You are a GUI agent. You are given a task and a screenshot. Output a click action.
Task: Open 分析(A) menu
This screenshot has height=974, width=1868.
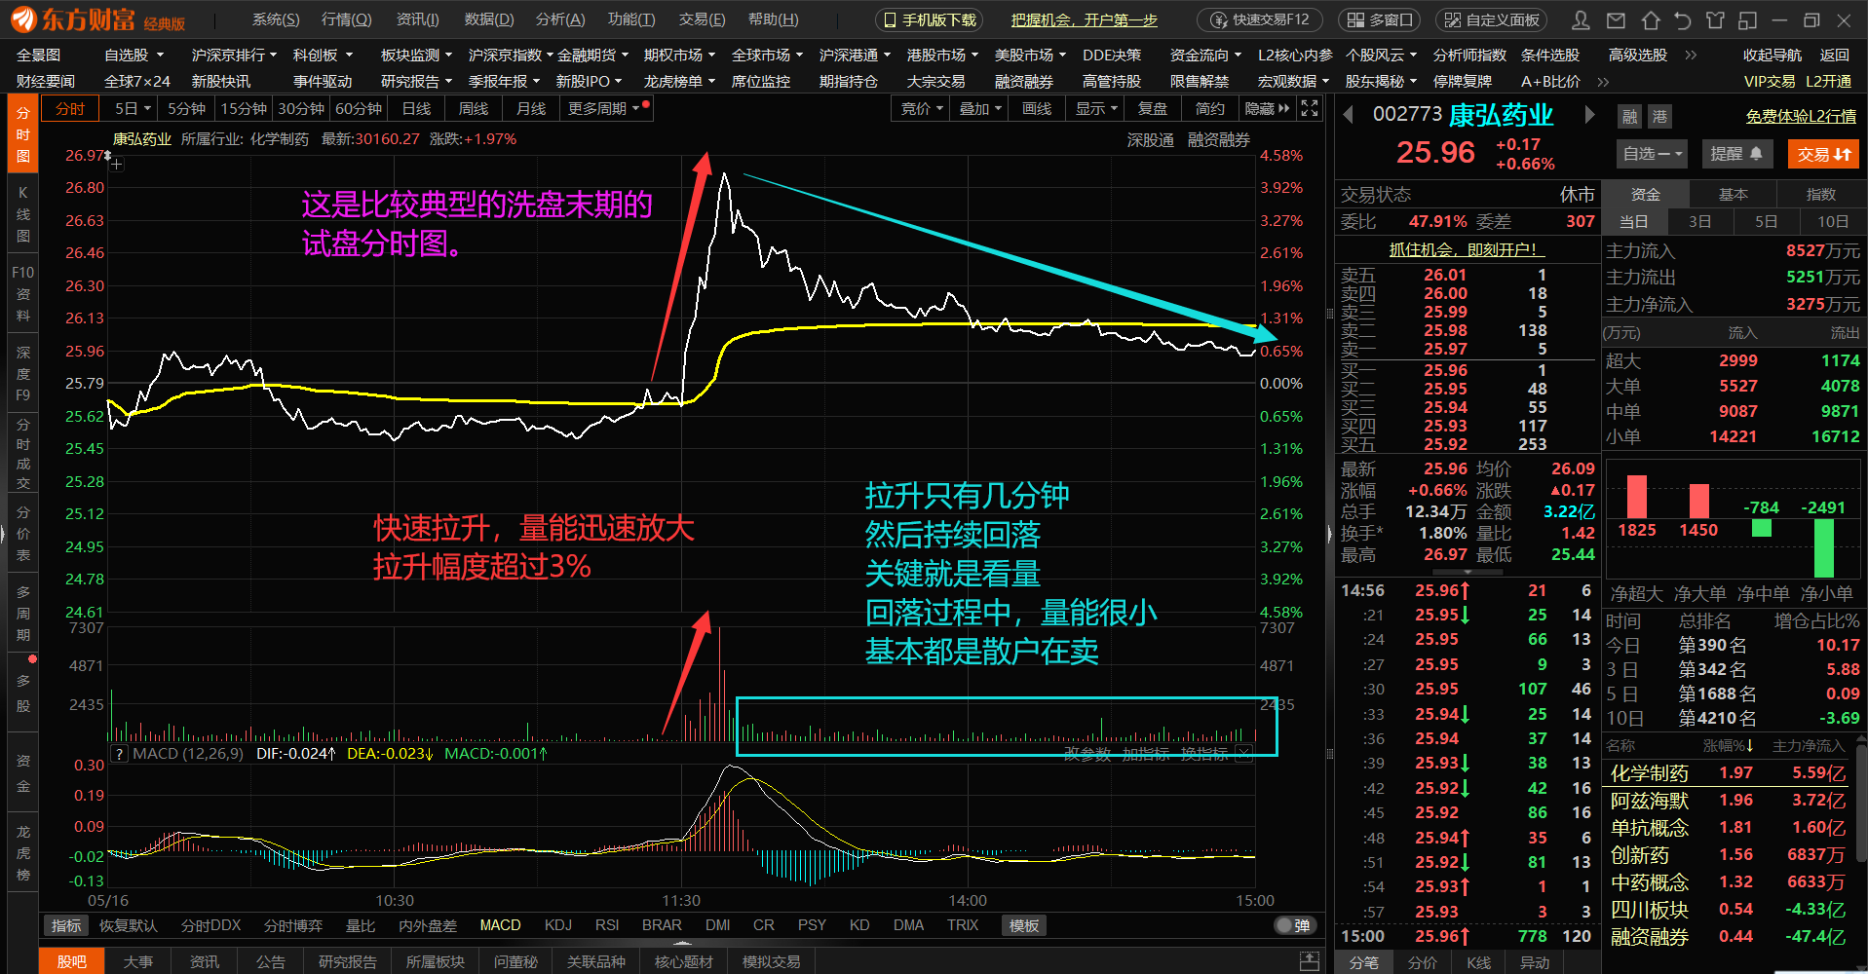point(560,19)
